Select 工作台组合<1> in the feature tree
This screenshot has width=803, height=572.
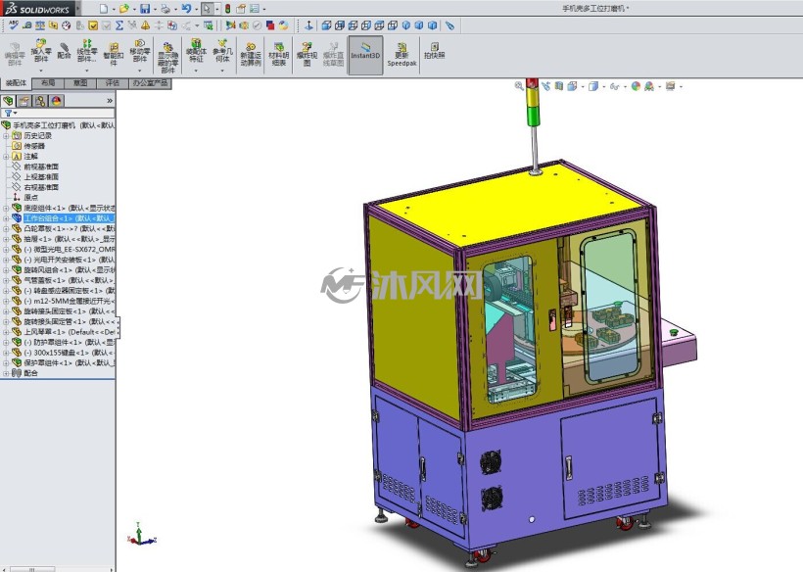[70, 218]
